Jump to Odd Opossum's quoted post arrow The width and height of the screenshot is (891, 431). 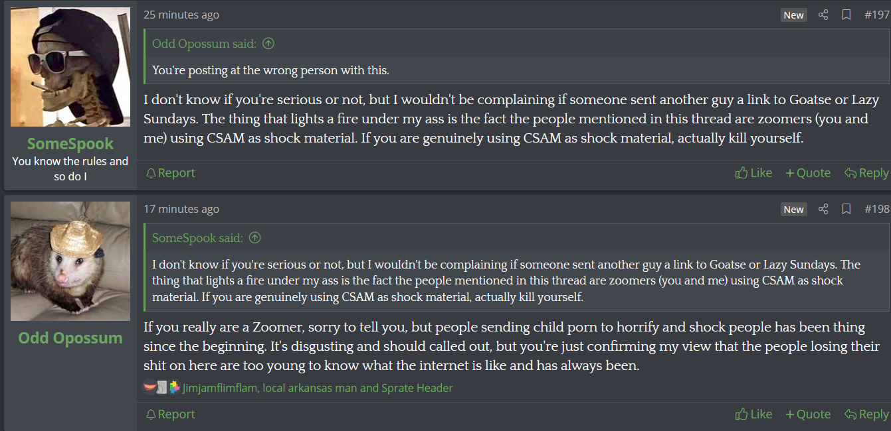[x=268, y=44]
